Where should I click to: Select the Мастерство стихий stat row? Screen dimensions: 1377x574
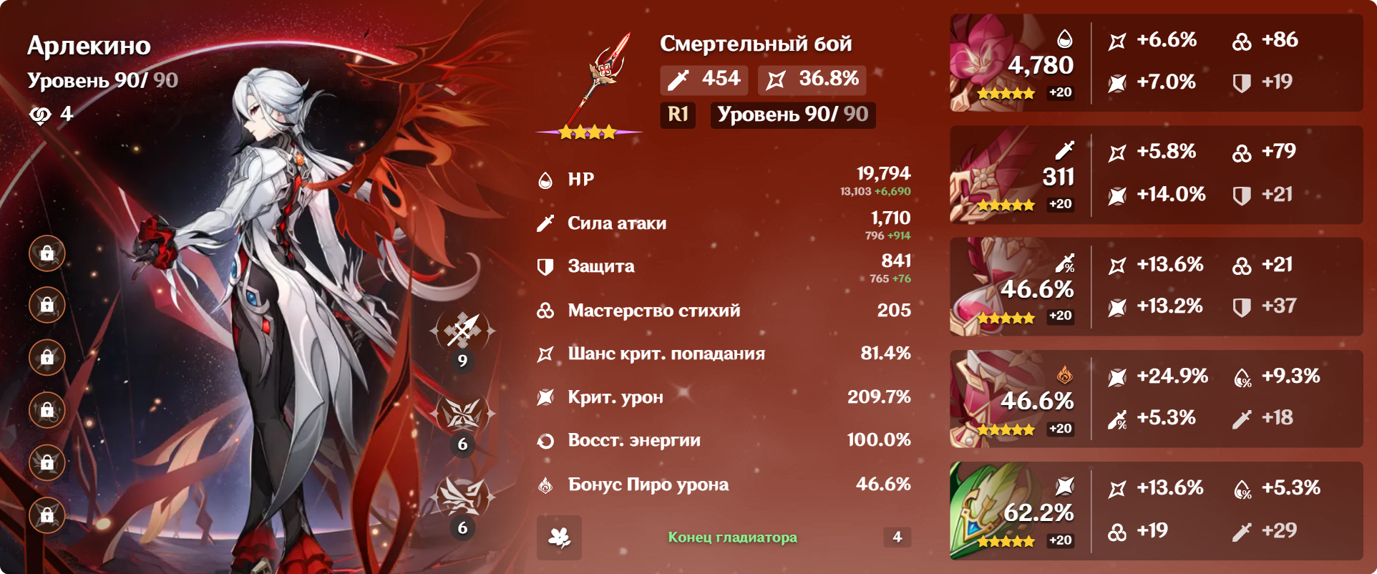(x=724, y=311)
